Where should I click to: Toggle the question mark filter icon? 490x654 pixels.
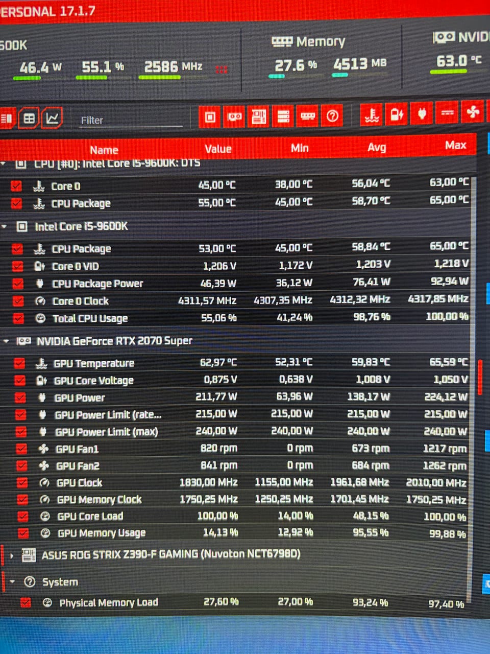(332, 115)
